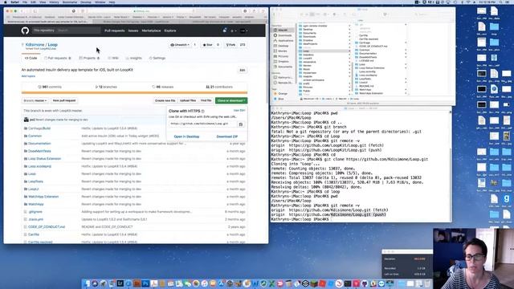Click Explore in GitHub header
This screenshot has width=514, height=289.
click(x=170, y=31)
